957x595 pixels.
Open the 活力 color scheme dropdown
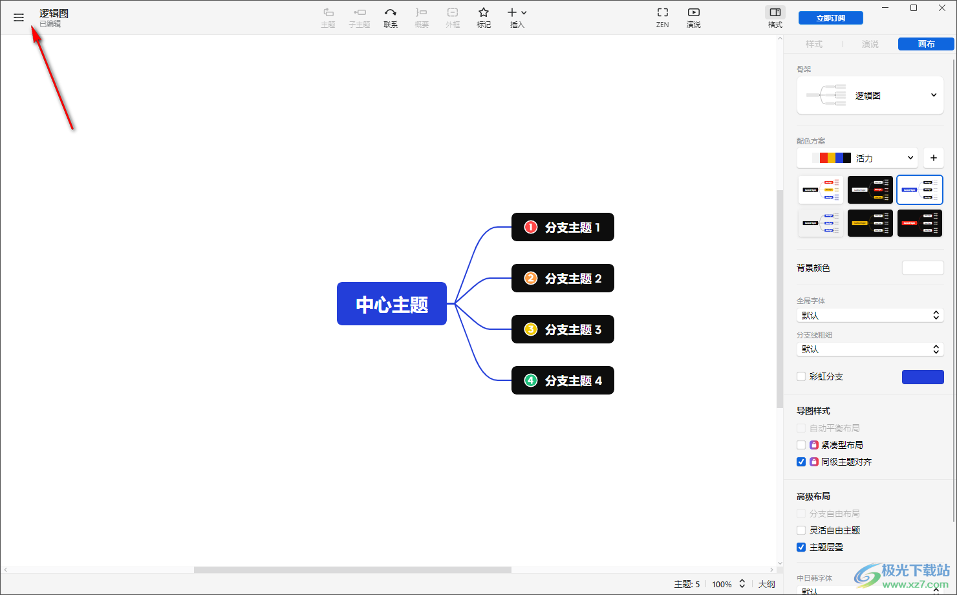click(857, 158)
